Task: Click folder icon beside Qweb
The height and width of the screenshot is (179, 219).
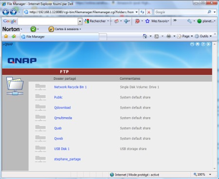Action: pyautogui.click(x=40, y=139)
